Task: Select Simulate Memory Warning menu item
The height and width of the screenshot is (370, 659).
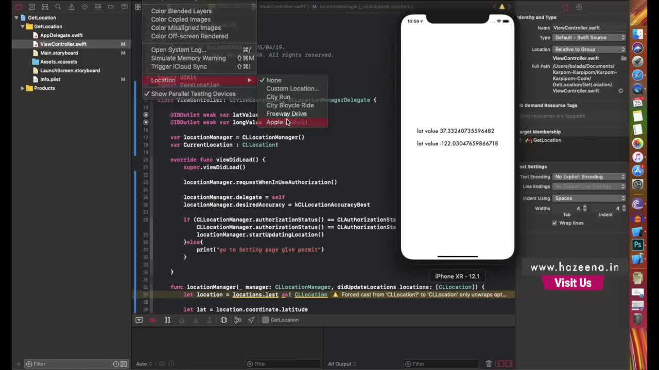Action: [x=199, y=58]
